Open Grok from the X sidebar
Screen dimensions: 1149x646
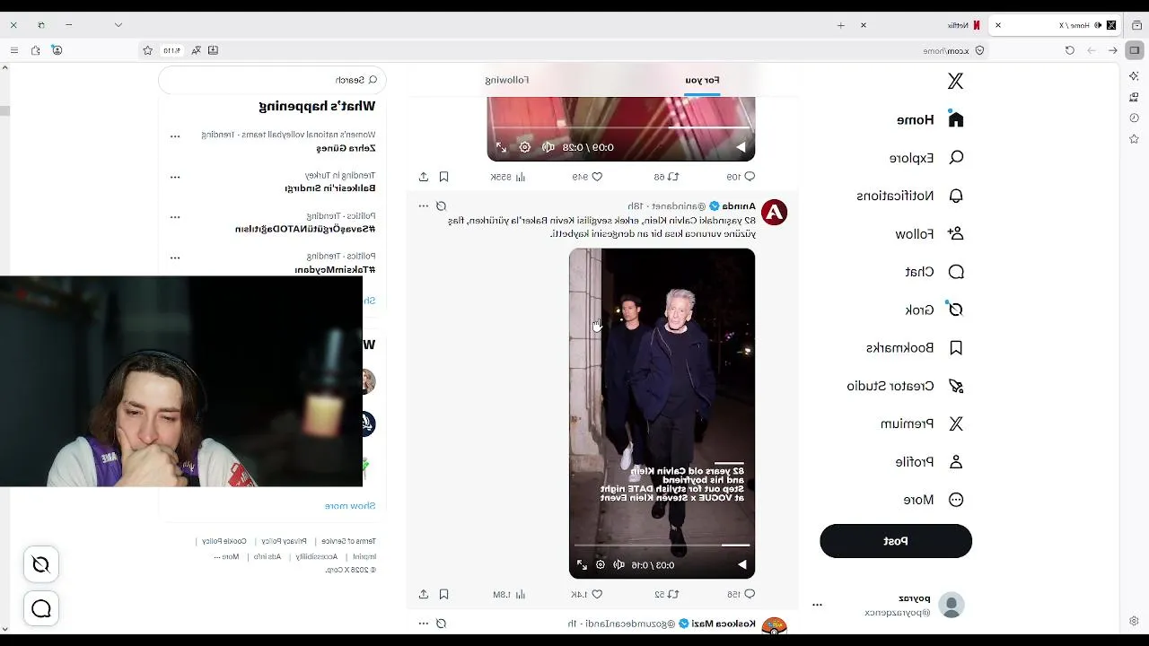point(934,310)
